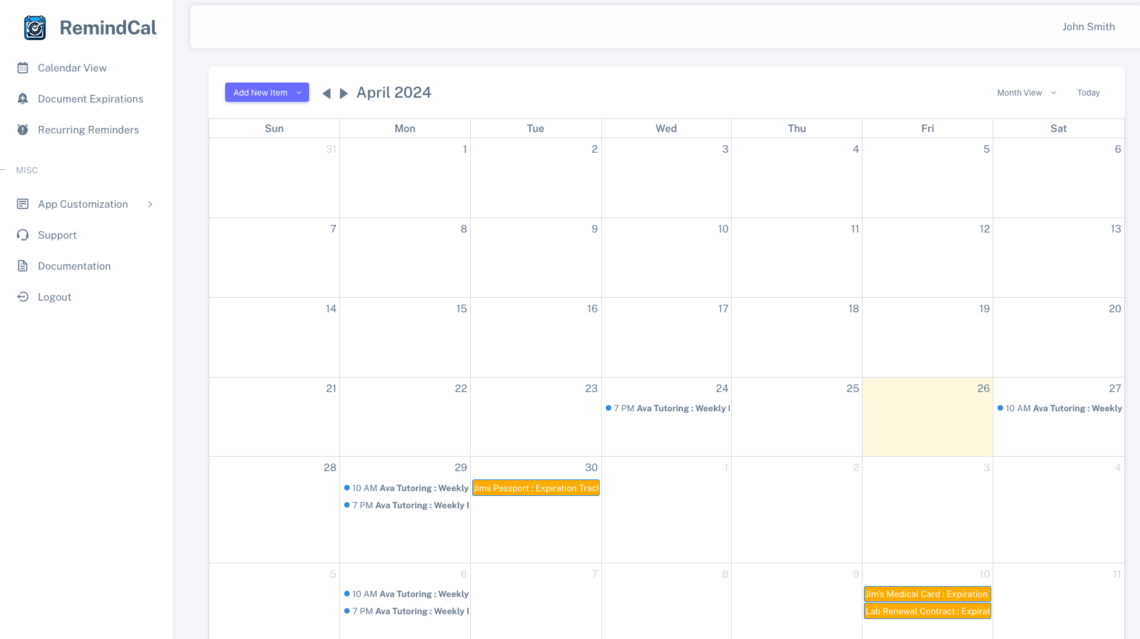Screen dimensions: 1140x639
Task: Open Jims Passport Expiration Tracker event
Action: (x=536, y=488)
